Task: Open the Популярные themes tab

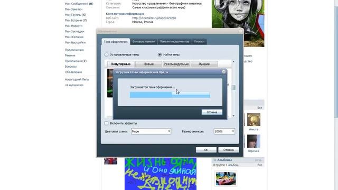Action: click(x=121, y=64)
